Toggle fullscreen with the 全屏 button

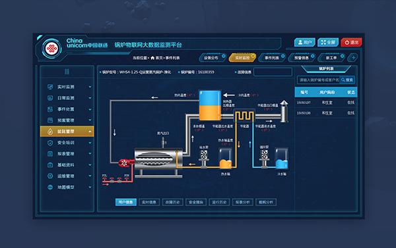[x=328, y=42]
